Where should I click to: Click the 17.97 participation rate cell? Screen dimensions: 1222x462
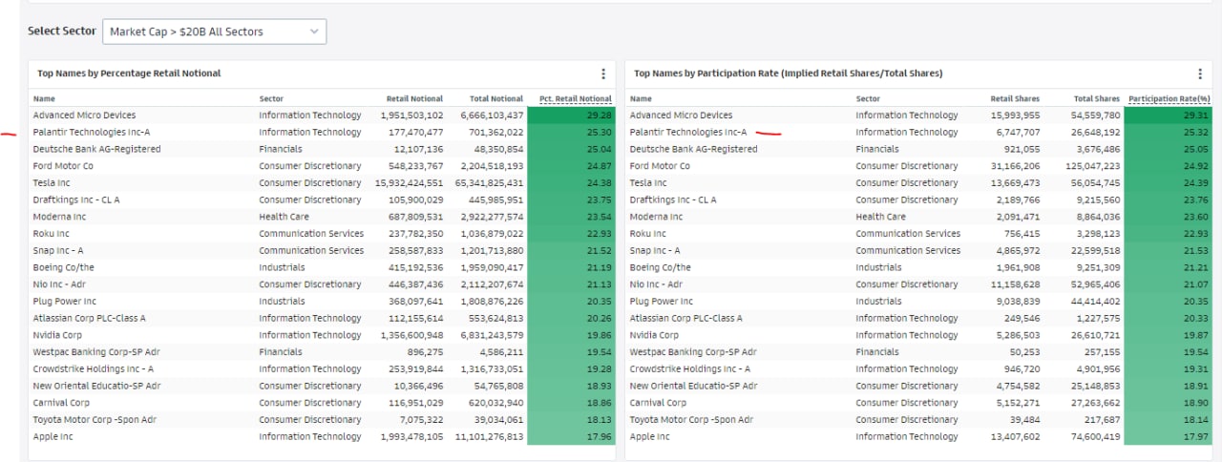1168,436
